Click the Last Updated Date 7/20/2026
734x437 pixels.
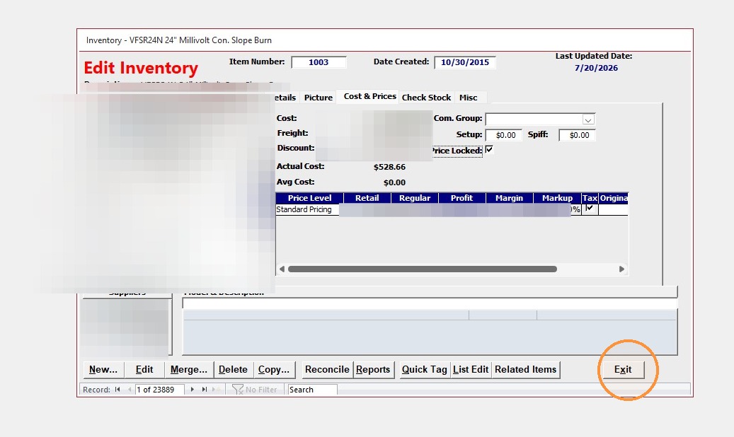[596, 68]
